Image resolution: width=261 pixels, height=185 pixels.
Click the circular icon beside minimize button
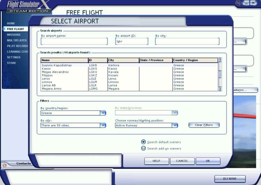238,3
